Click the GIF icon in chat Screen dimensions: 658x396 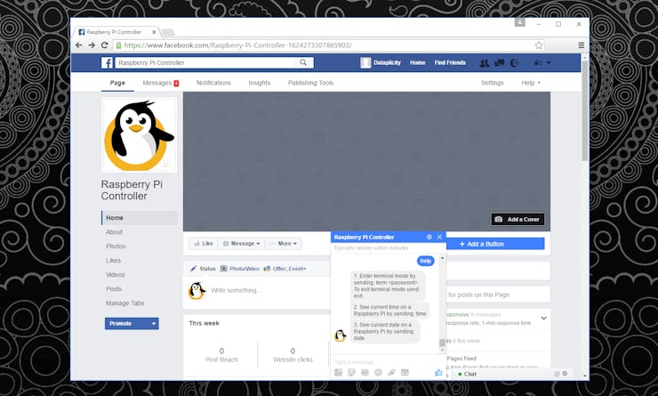[365, 373]
